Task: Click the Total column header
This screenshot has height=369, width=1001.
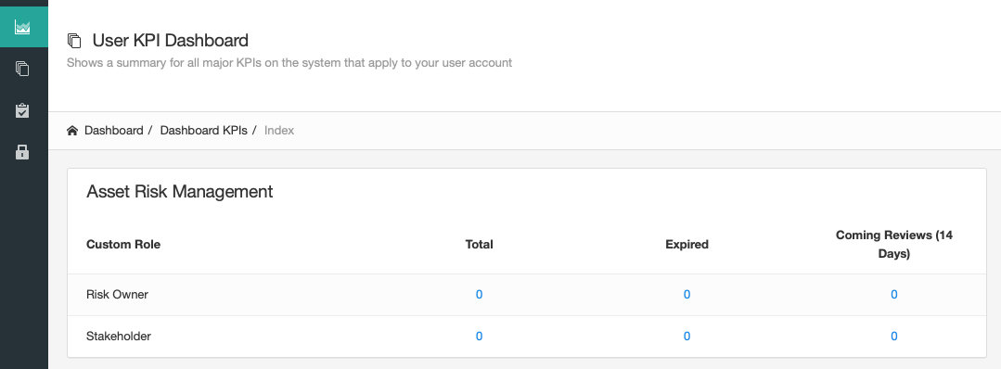Action: (479, 245)
